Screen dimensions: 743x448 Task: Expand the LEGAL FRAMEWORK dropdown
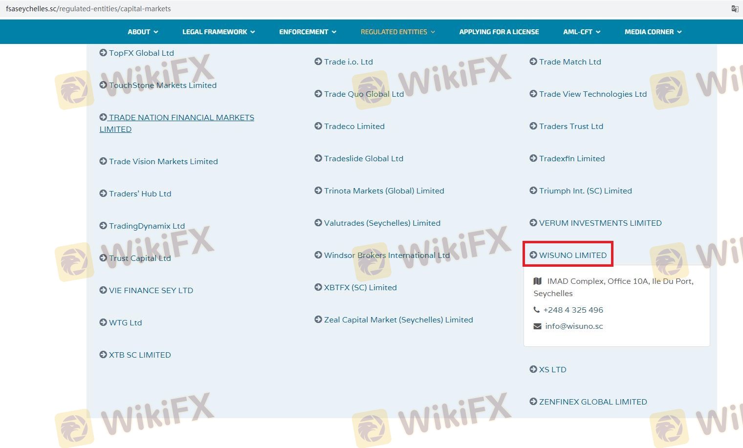219,32
